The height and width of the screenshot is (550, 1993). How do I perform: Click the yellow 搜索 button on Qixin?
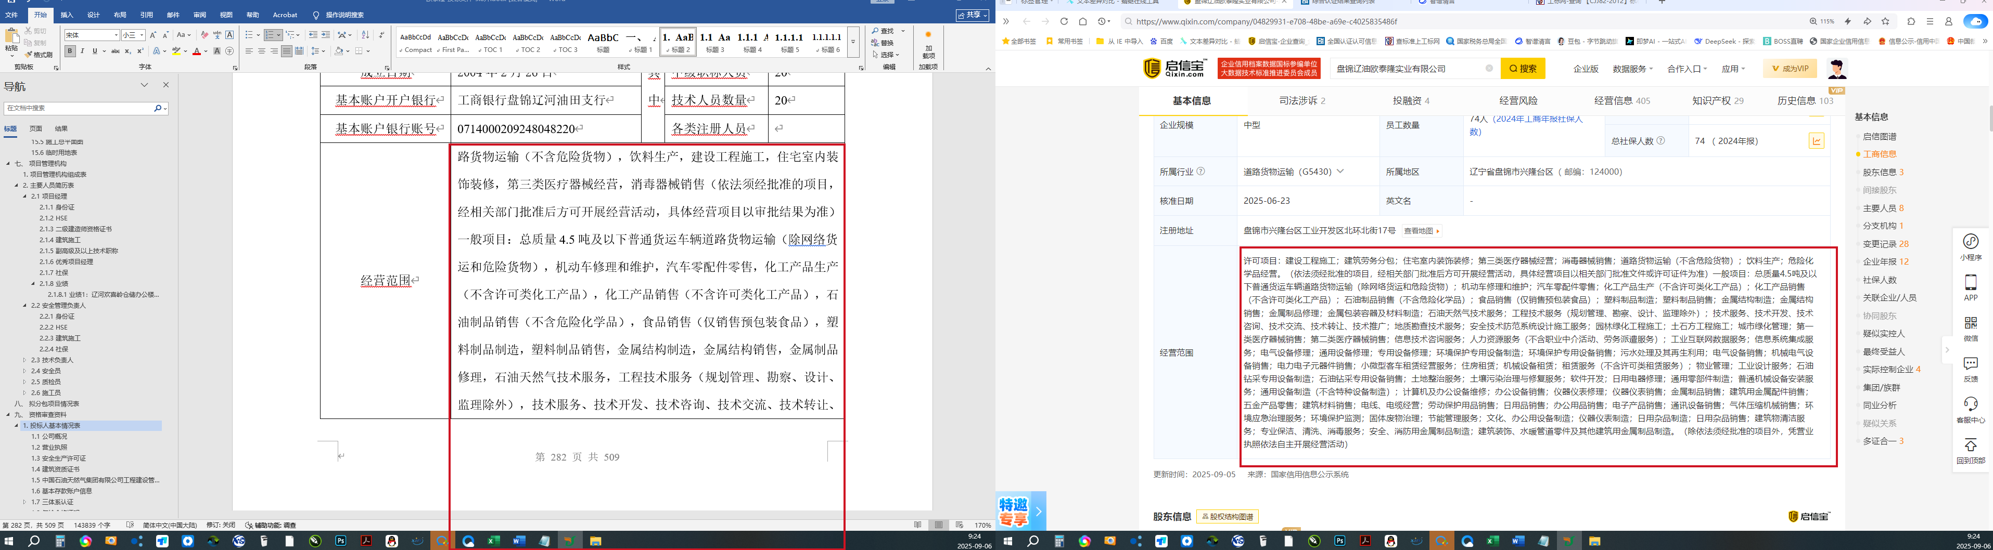[1523, 69]
